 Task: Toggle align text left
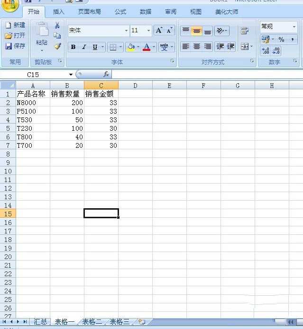tap(185, 46)
